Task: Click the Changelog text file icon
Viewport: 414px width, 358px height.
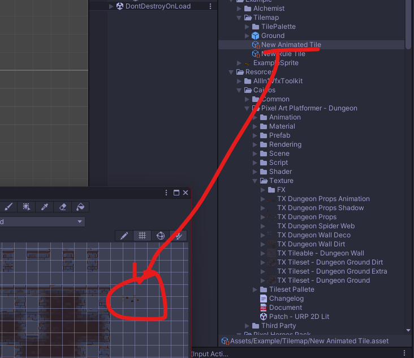Action: tap(264, 299)
